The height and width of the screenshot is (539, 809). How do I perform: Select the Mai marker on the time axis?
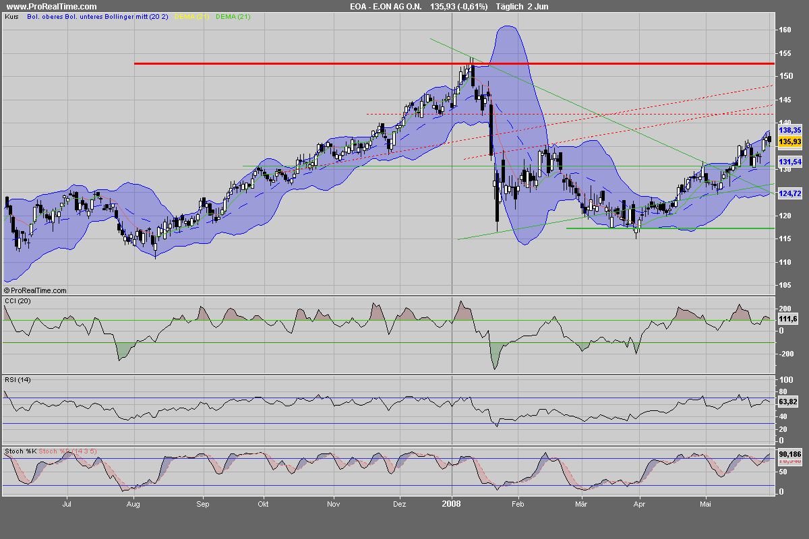click(706, 503)
